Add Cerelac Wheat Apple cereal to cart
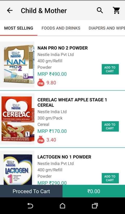 click(110, 126)
